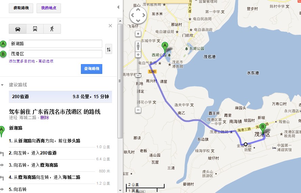Viewport: 301px width, 193px height.
Task: Click the 添加更多目的地 link
Action: (x=22, y=61)
